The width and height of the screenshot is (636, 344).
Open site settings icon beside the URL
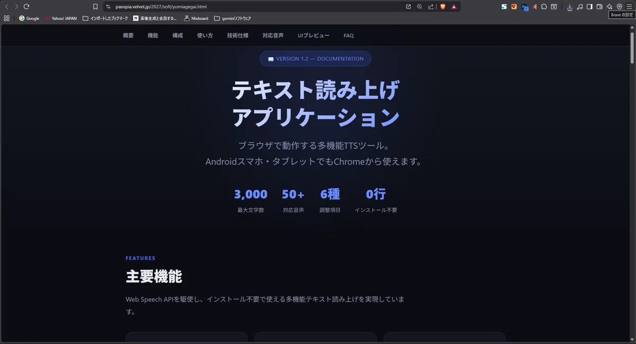108,6
